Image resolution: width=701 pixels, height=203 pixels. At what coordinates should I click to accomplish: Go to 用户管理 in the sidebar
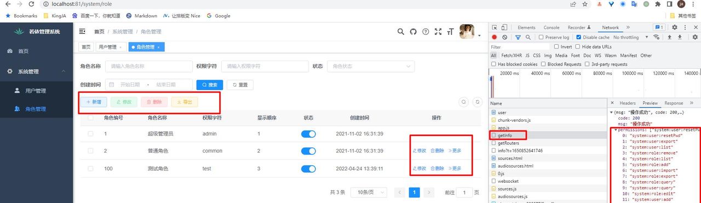pos(36,91)
